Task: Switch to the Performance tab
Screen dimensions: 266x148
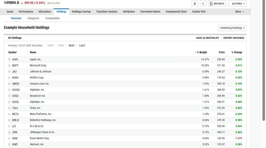Action: (x=26, y=11)
